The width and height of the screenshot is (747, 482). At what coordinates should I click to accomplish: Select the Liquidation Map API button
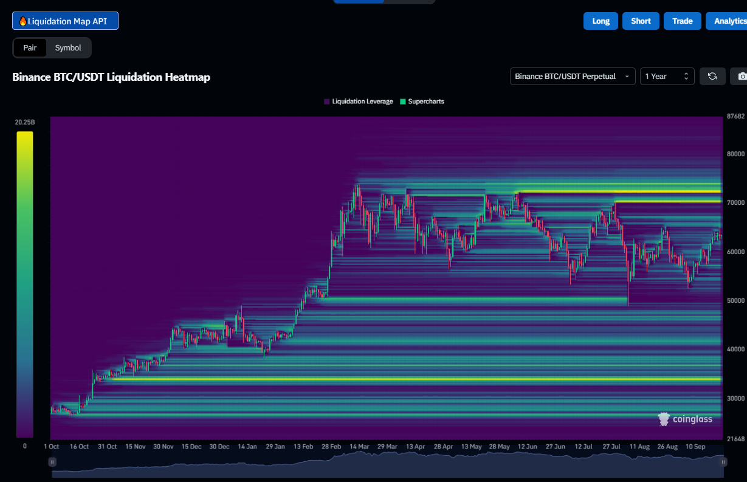[65, 20]
